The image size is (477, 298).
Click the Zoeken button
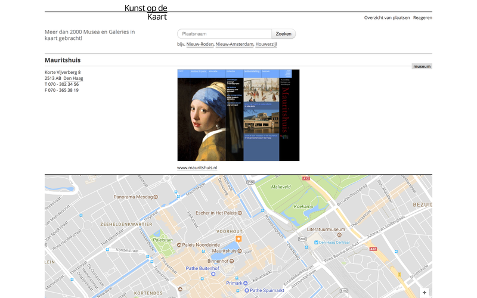click(284, 34)
